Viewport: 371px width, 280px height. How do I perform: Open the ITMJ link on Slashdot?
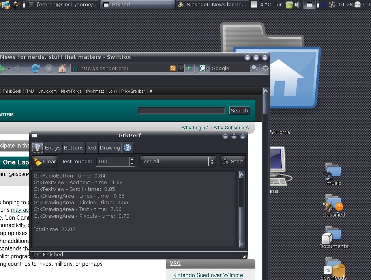(x=30, y=91)
